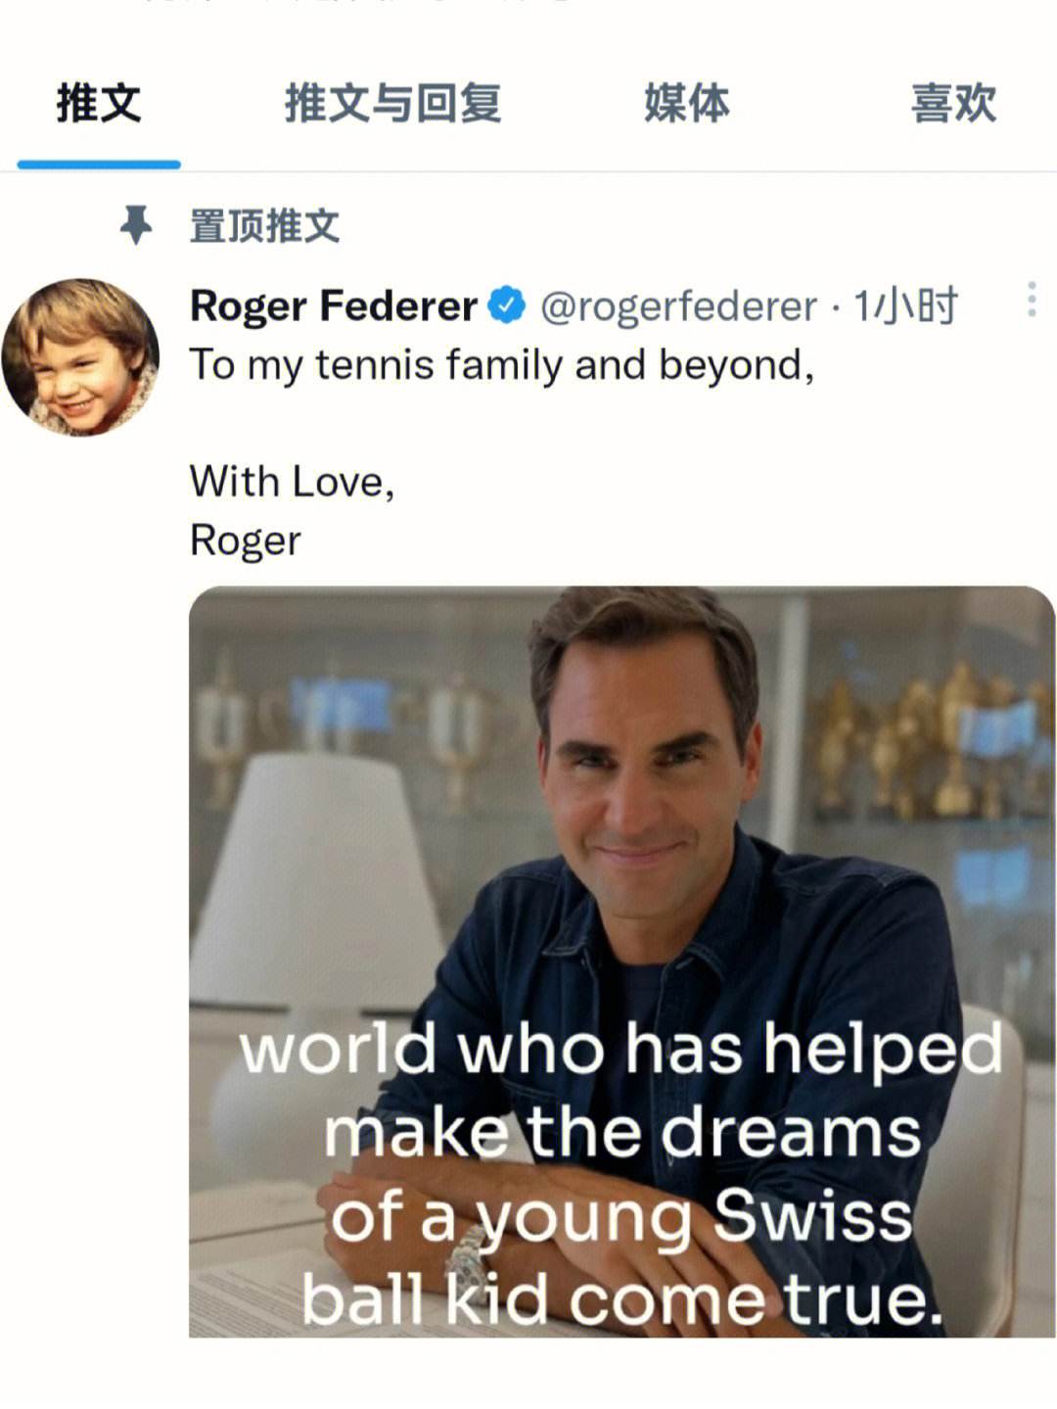Click the 置顶推文 pinned label
1057x1409 pixels.
(x=264, y=226)
